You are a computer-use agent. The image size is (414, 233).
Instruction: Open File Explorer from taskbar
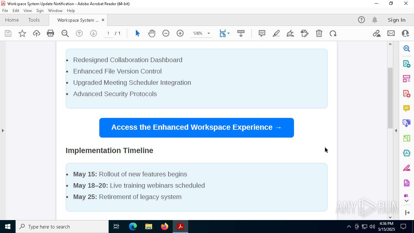point(148,227)
